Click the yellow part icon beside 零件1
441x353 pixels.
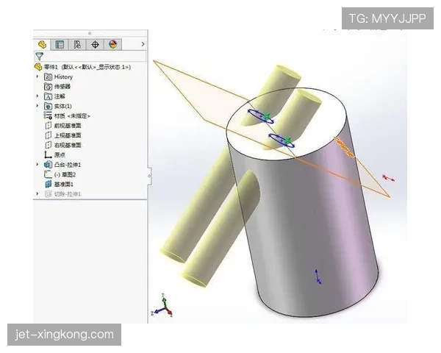click(x=38, y=67)
